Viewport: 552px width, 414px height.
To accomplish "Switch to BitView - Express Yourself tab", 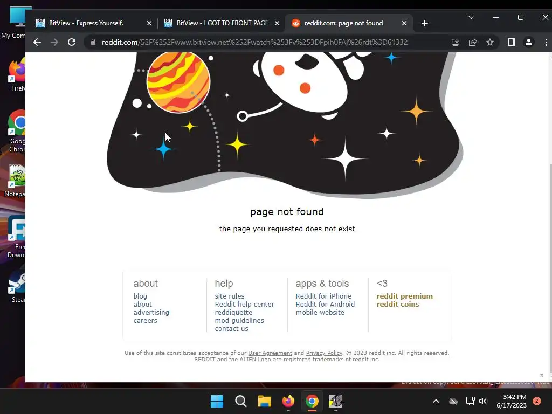I will pos(93,23).
